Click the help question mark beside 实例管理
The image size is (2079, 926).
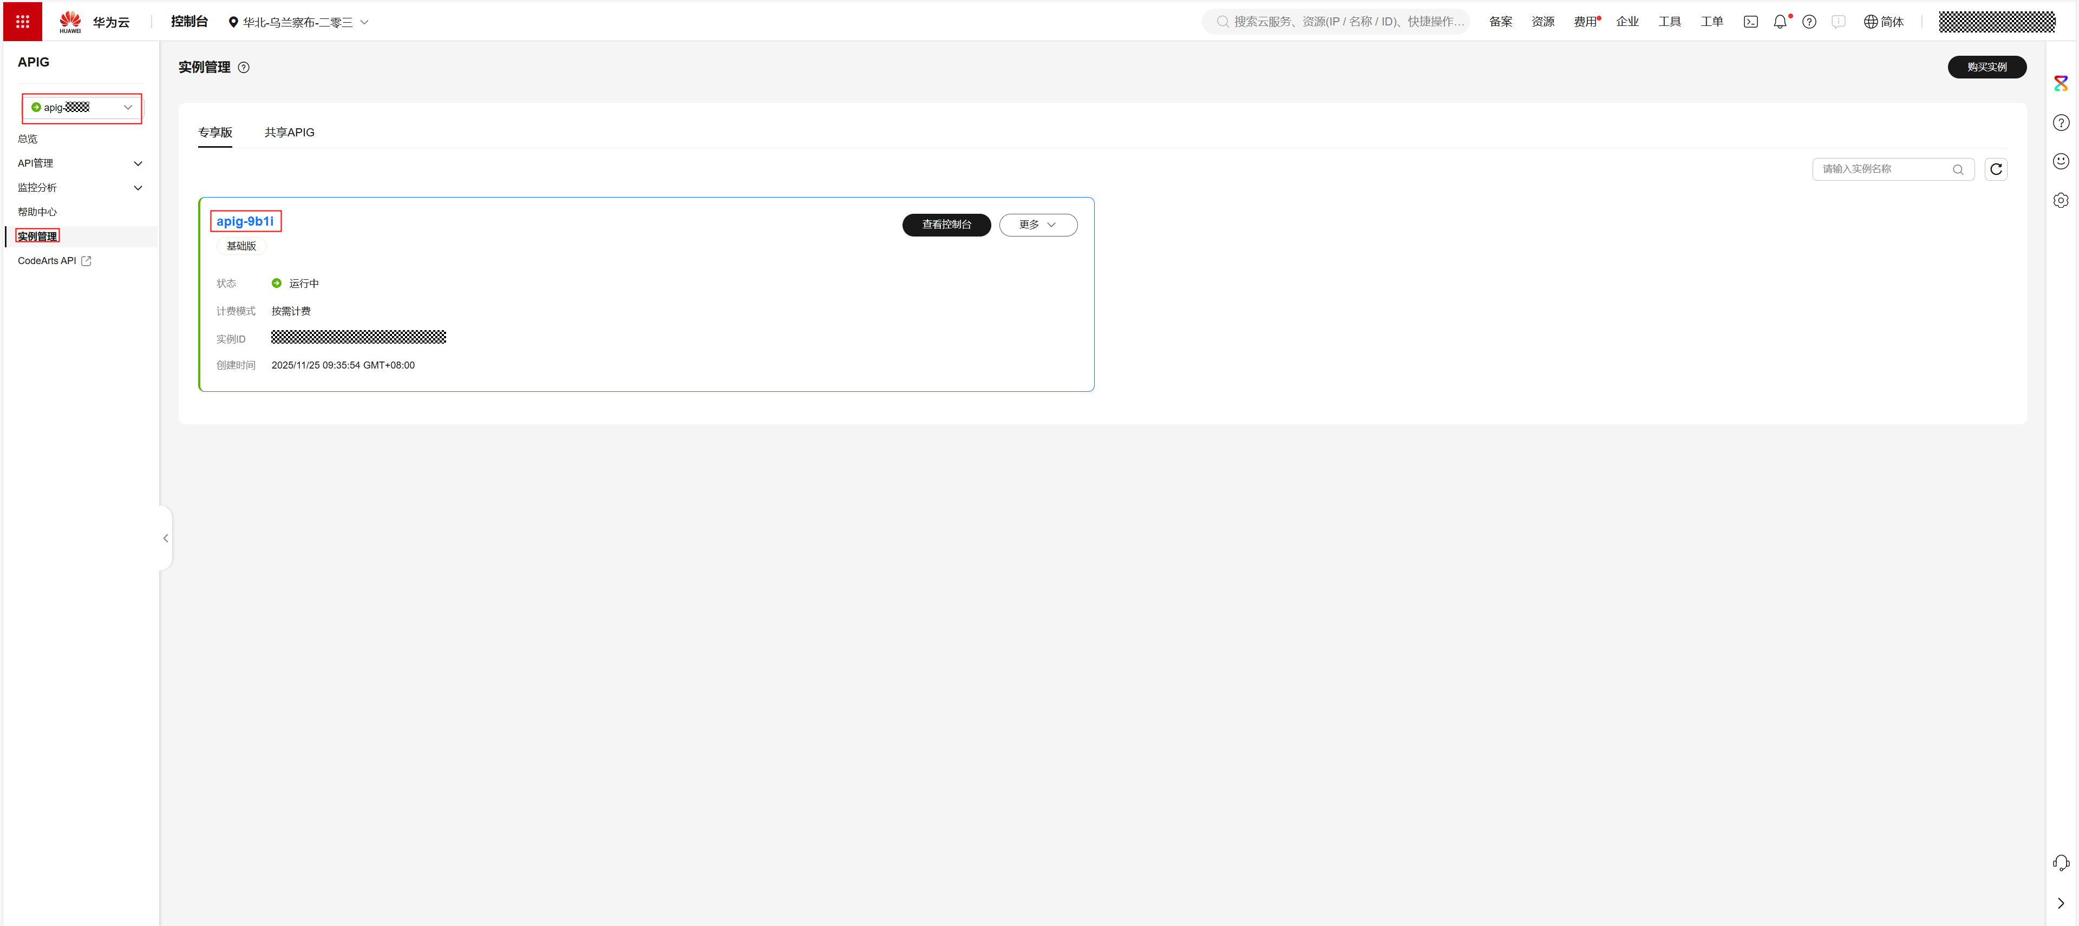click(244, 68)
